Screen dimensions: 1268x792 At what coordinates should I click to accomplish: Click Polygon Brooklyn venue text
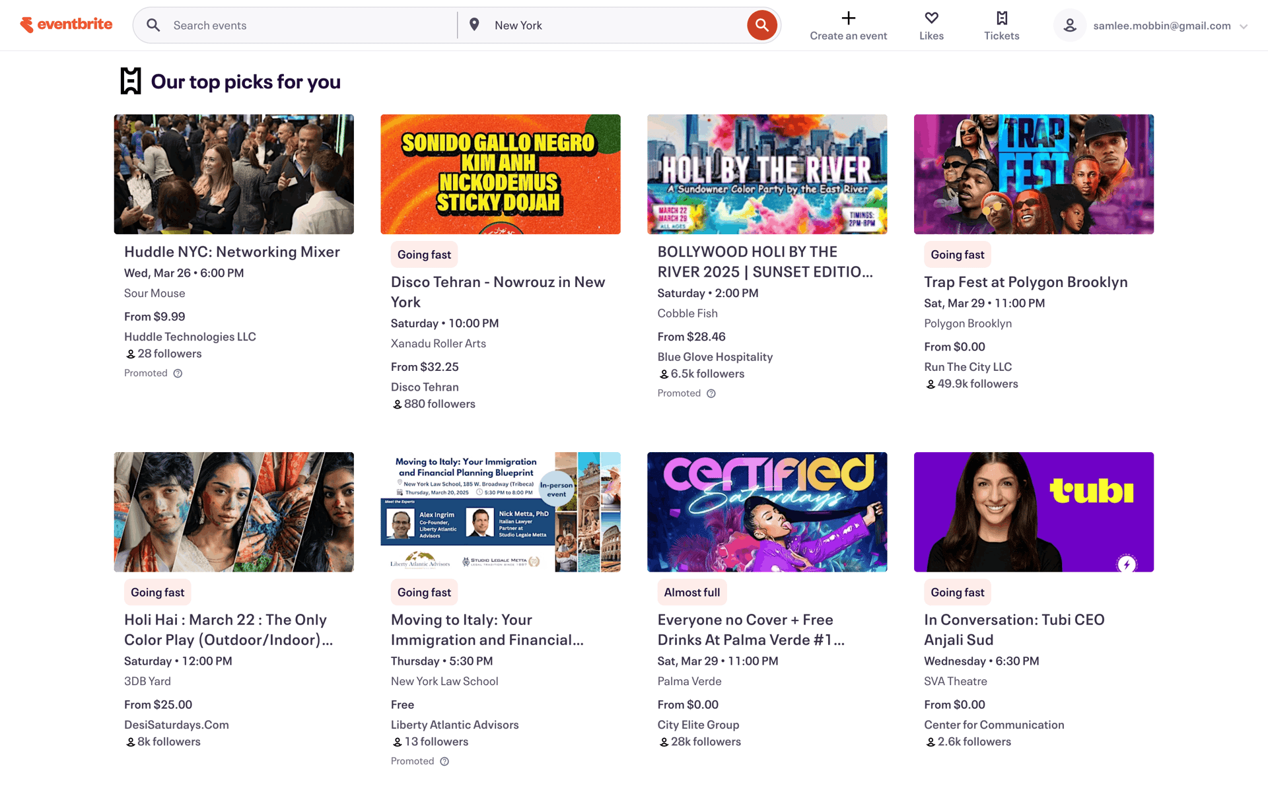tap(968, 323)
